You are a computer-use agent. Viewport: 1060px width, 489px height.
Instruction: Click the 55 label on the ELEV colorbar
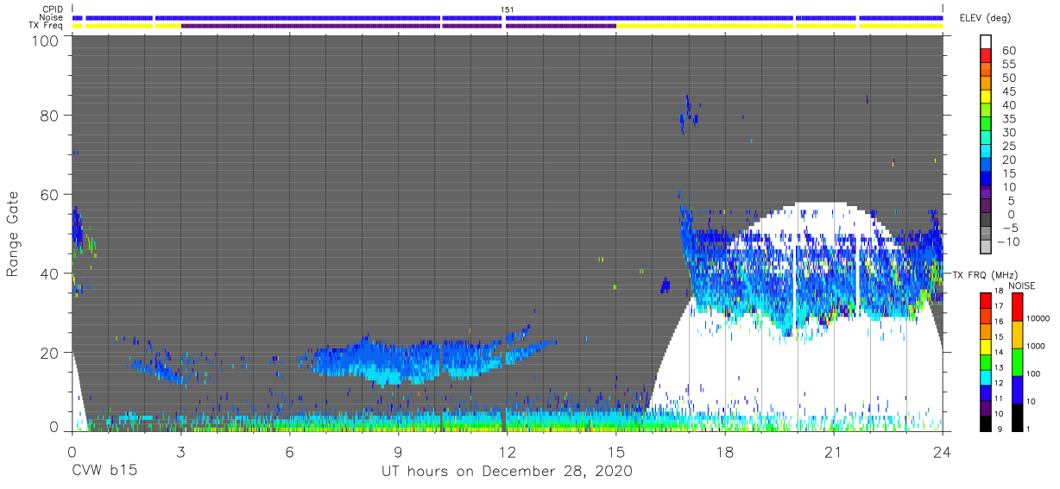coord(1008,65)
